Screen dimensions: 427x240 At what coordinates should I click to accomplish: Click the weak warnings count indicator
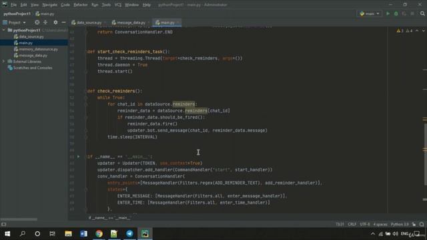(x=409, y=31)
